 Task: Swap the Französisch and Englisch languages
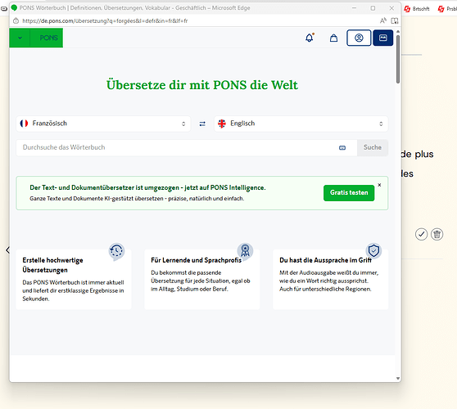tap(202, 124)
